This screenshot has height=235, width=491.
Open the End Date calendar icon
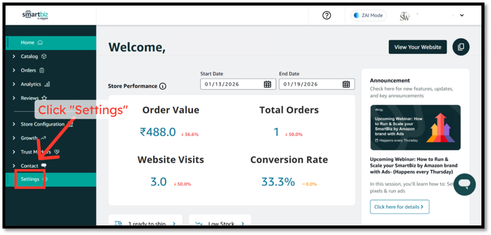(346, 84)
